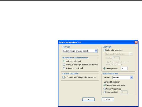Click the user specified bandwidth value field

124,92
